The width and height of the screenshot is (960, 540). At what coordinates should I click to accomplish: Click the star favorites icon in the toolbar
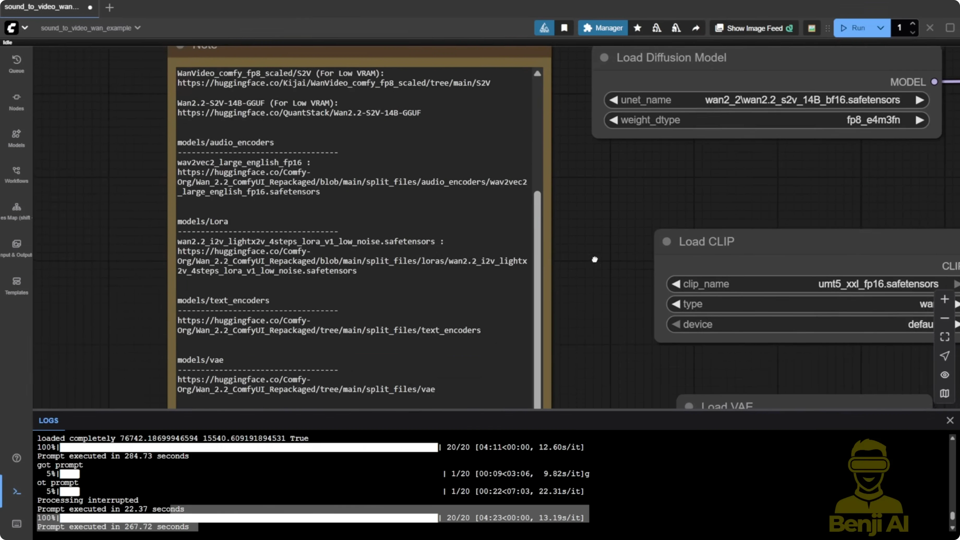(x=637, y=28)
